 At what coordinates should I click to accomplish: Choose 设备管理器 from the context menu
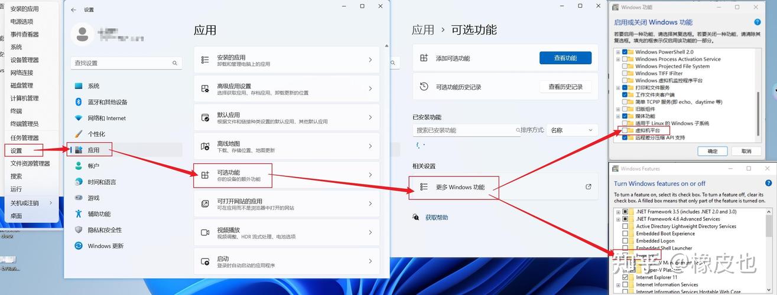(31, 60)
